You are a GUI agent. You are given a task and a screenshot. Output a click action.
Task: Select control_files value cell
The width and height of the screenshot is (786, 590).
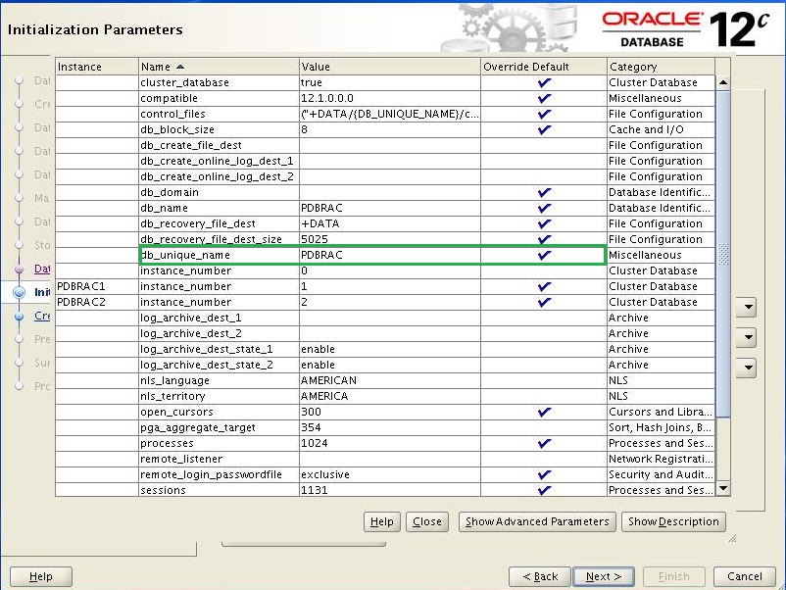coord(389,114)
